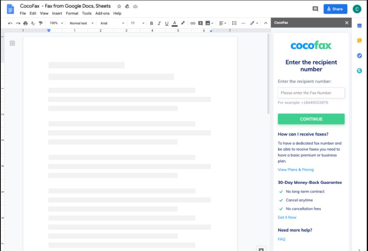
Task: Click the Line spacing icon
Action: pyautogui.click(x=234, y=23)
